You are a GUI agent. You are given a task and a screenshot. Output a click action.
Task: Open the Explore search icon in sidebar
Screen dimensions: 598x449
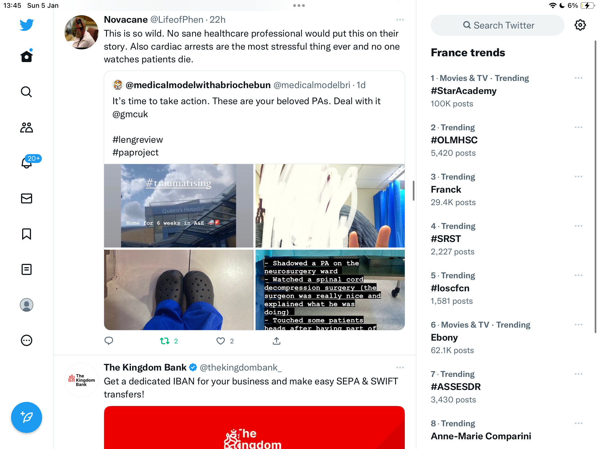pos(27,92)
